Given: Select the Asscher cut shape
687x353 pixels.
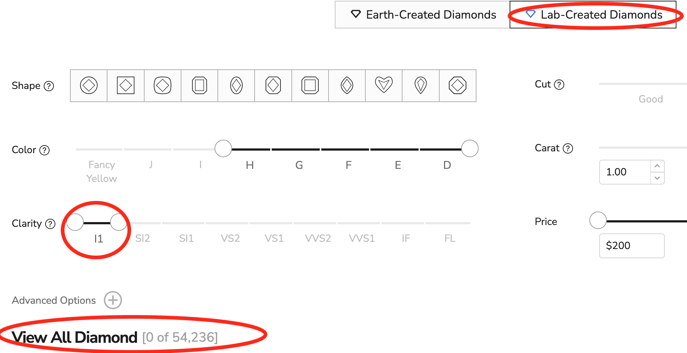Looking at the screenshot, I should [310, 85].
